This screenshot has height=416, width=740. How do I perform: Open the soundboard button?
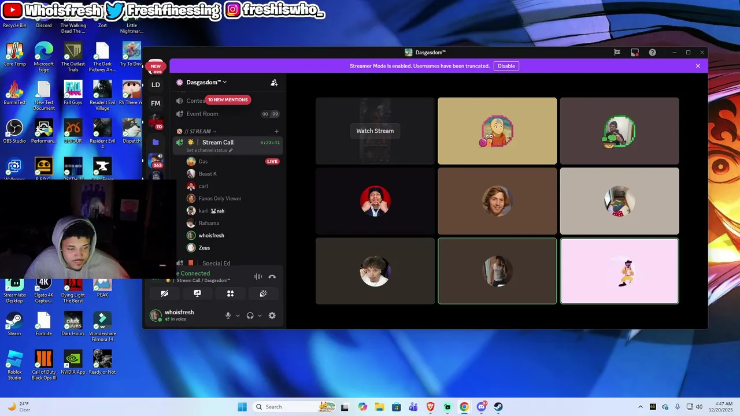tap(263, 294)
